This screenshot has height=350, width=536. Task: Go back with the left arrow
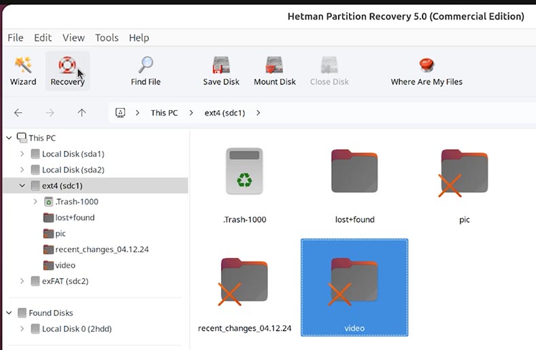pyautogui.click(x=18, y=113)
